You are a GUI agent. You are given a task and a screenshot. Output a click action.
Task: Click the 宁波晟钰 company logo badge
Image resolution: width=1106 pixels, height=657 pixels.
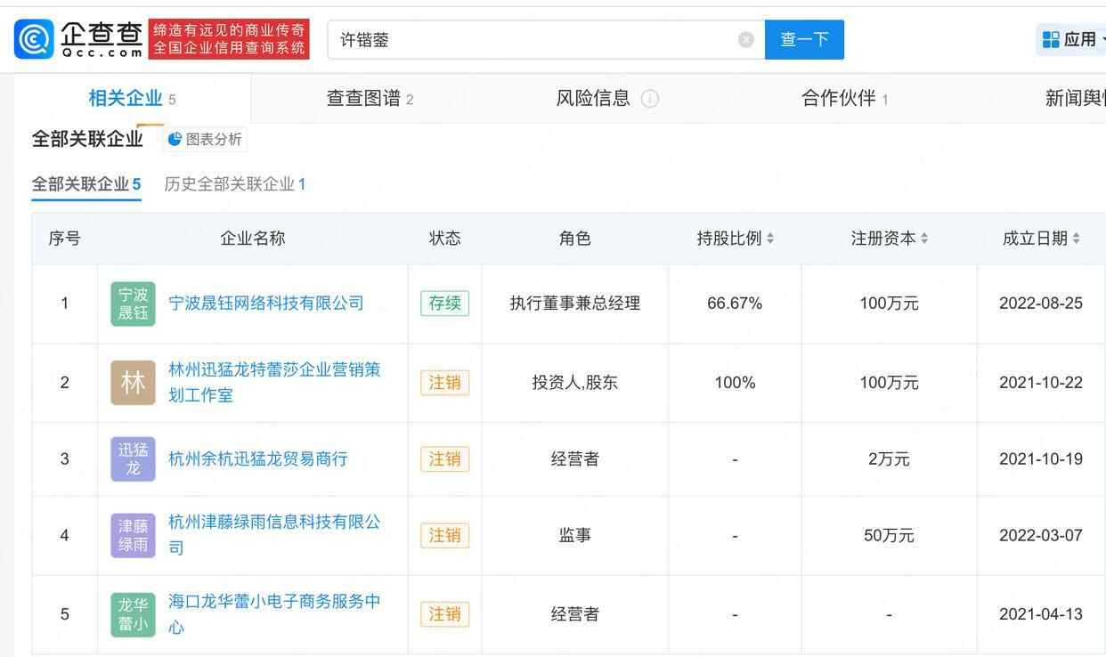[x=133, y=304]
